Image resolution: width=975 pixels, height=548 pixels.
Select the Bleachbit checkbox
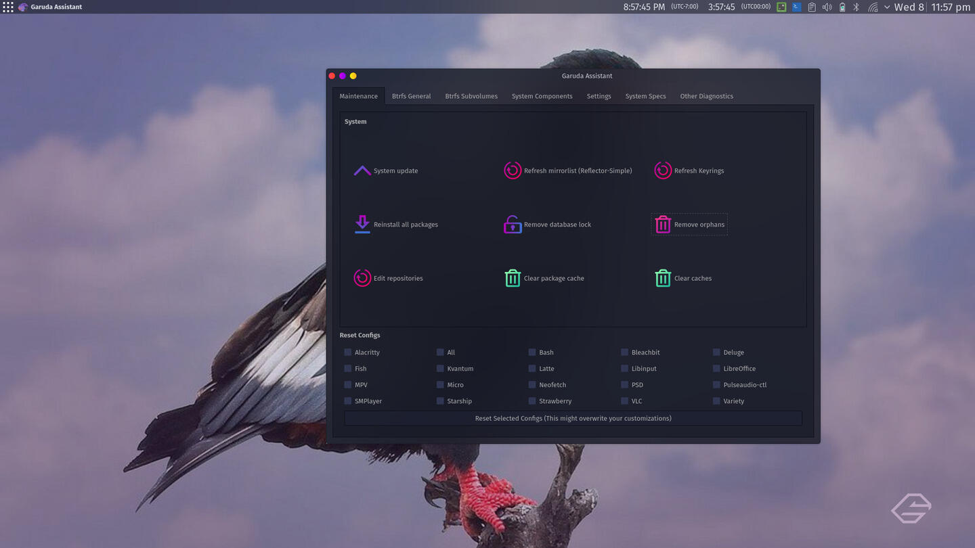(x=624, y=352)
